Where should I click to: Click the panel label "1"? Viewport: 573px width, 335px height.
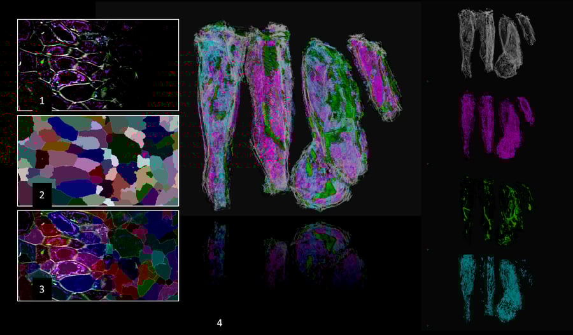point(41,101)
